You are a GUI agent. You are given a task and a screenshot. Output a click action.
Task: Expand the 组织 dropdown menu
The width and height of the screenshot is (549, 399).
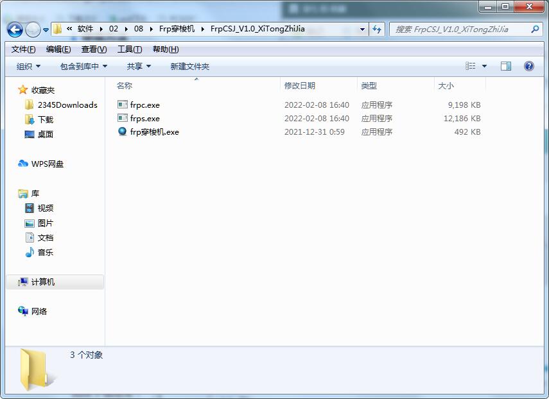coord(28,67)
